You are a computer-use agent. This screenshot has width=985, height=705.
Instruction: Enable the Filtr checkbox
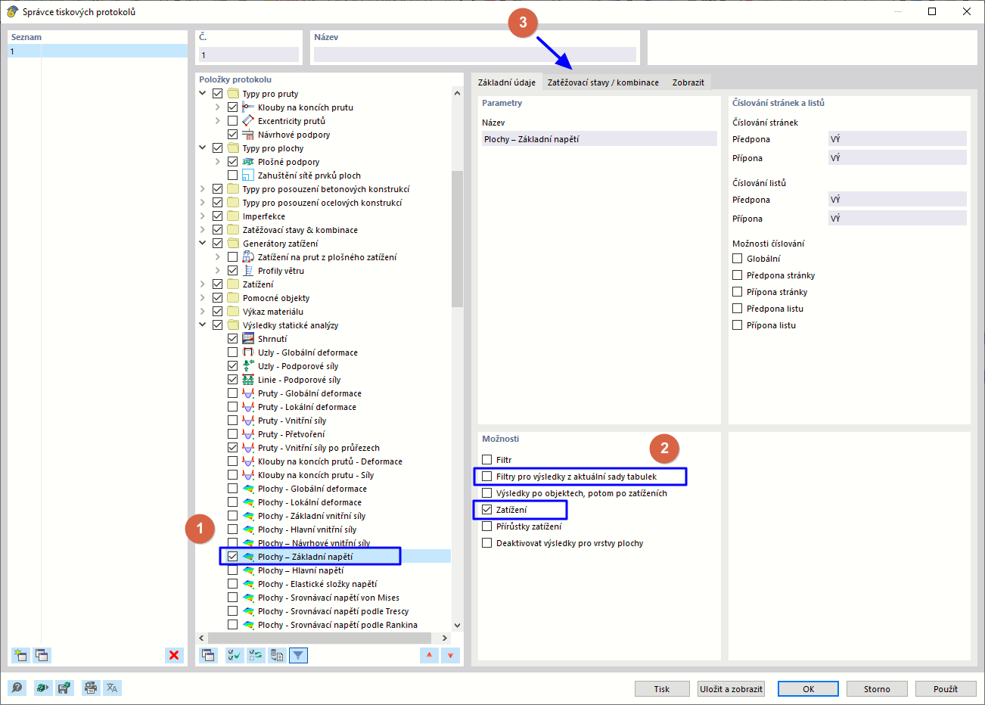pyautogui.click(x=487, y=460)
